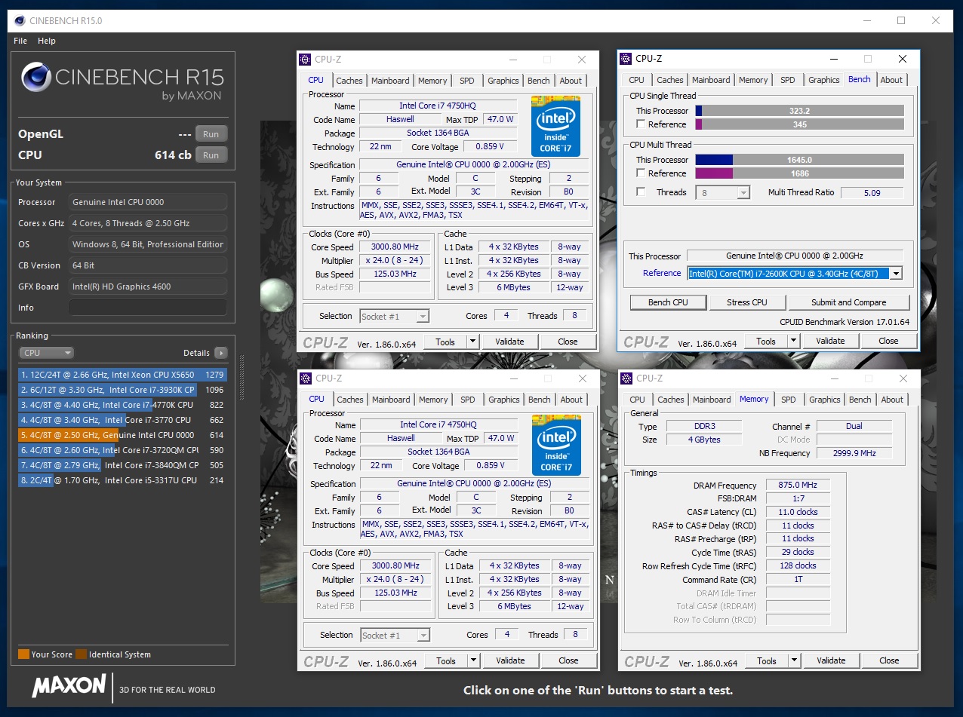Click the Cinebench R15 sphere logo
The width and height of the screenshot is (963, 717).
36,77
